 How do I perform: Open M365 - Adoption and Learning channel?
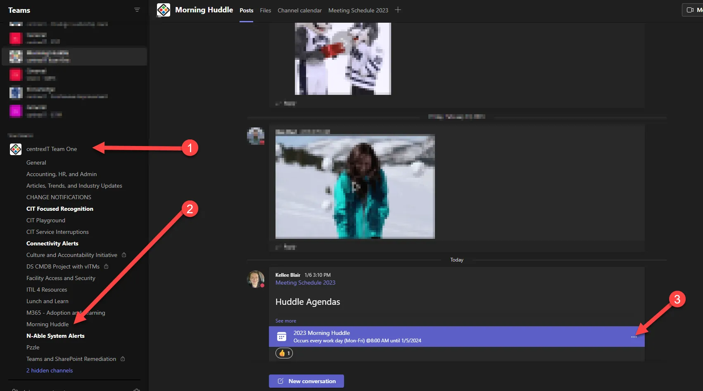(x=66, y=313)
